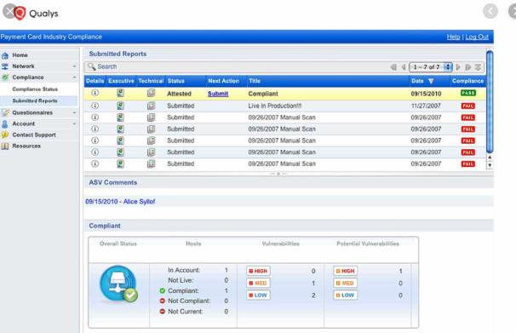
Task: Select Contact Support in the sidebar
Action: click(x=34, y=135)
